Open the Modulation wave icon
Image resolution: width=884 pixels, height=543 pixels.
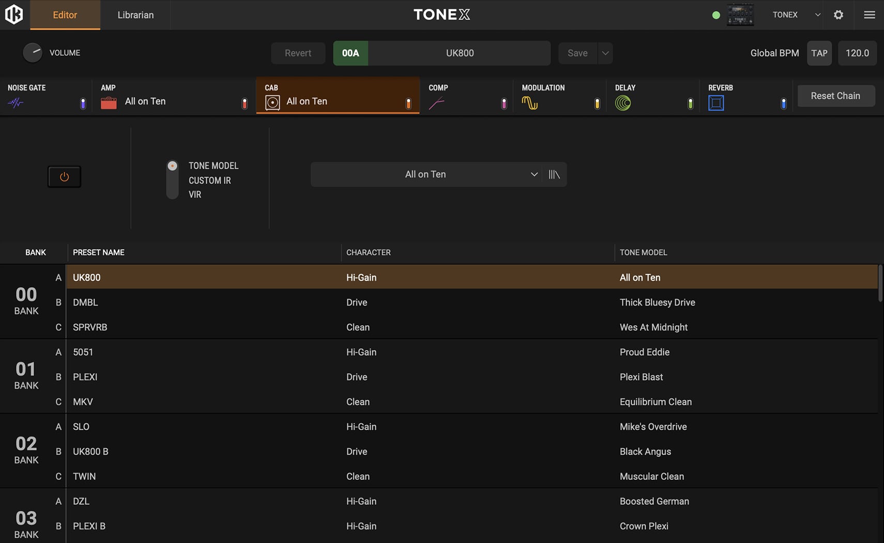(529, 103)
